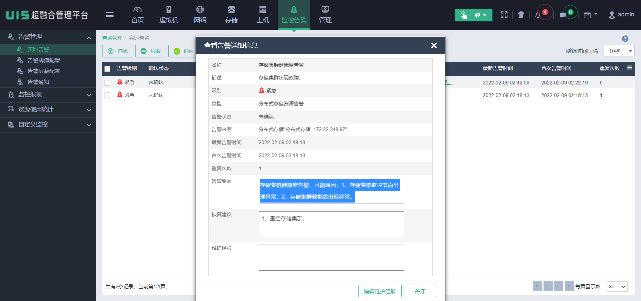Click the 确认状态 column header
The image size is (641, 301).
tap(159, 68)
